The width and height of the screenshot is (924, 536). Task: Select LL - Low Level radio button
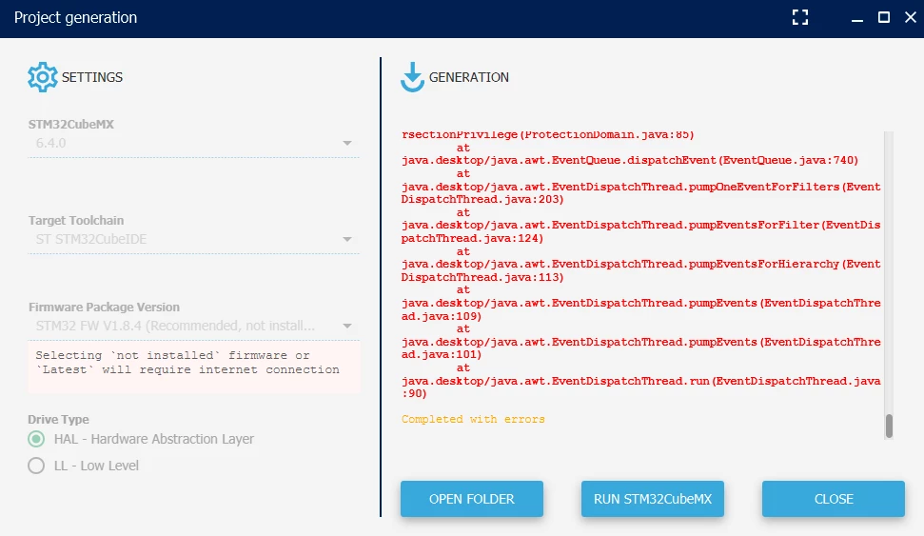click(36, 466)
